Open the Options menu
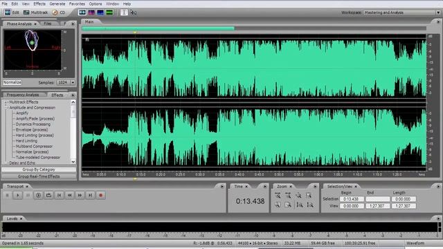 (x=96, y=4)
